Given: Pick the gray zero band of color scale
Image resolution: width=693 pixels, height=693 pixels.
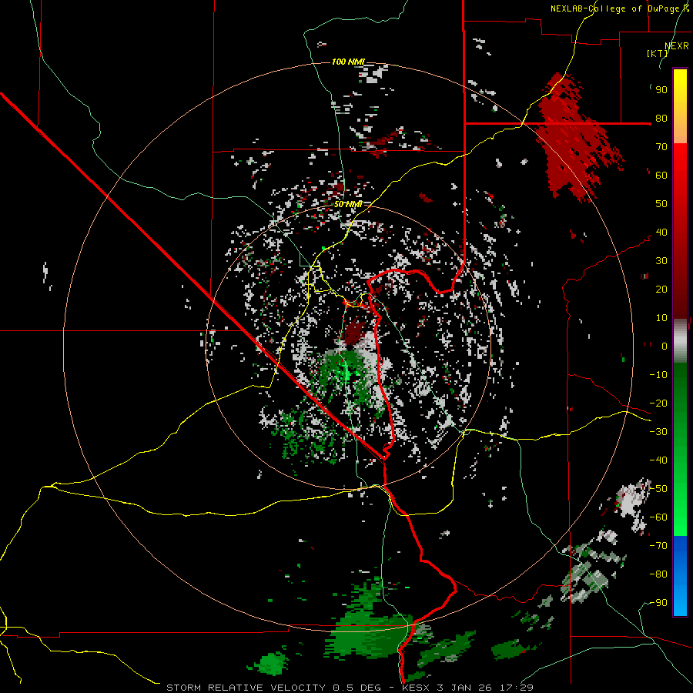Looking at the screenshot, I should 680,342.
